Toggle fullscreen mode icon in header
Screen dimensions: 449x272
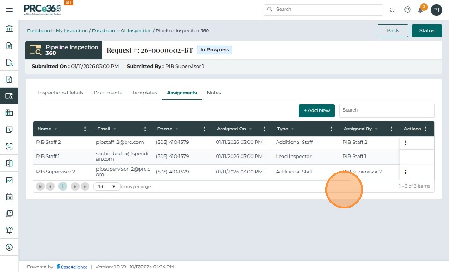click(x=392, y=10)
